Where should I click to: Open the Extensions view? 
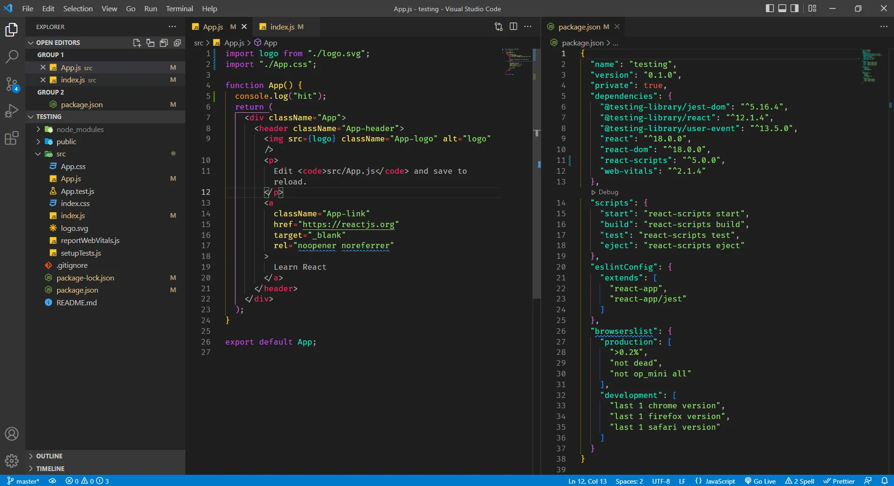(12, 138)
